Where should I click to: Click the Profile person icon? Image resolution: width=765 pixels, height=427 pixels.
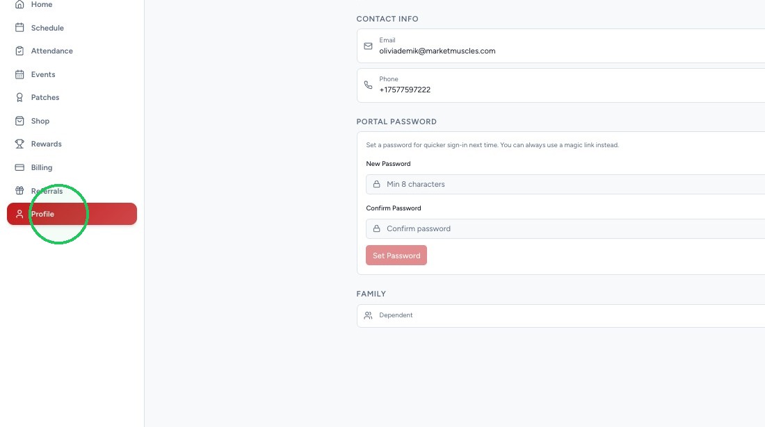coord(19,214)
